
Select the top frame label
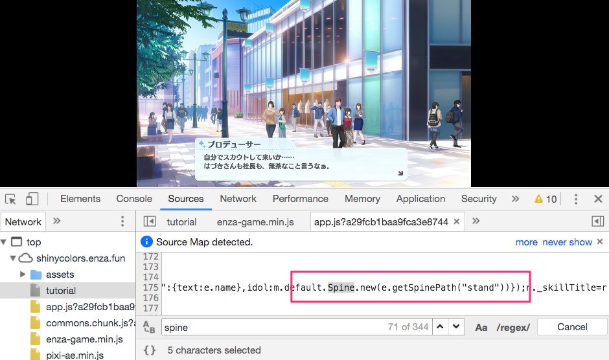34,242
